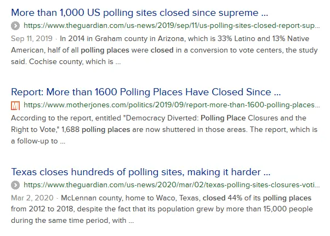Click bold "polling places" in the Texas snippet
330x236 pixels.
[x=287, y=198]
